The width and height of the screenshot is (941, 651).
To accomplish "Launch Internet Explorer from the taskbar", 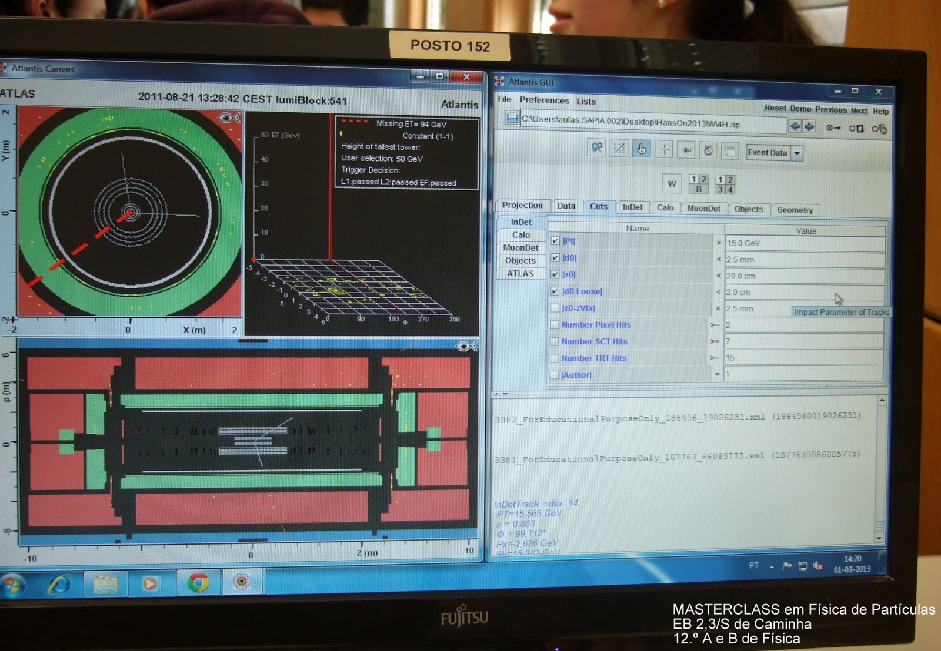I will point(59,584).
